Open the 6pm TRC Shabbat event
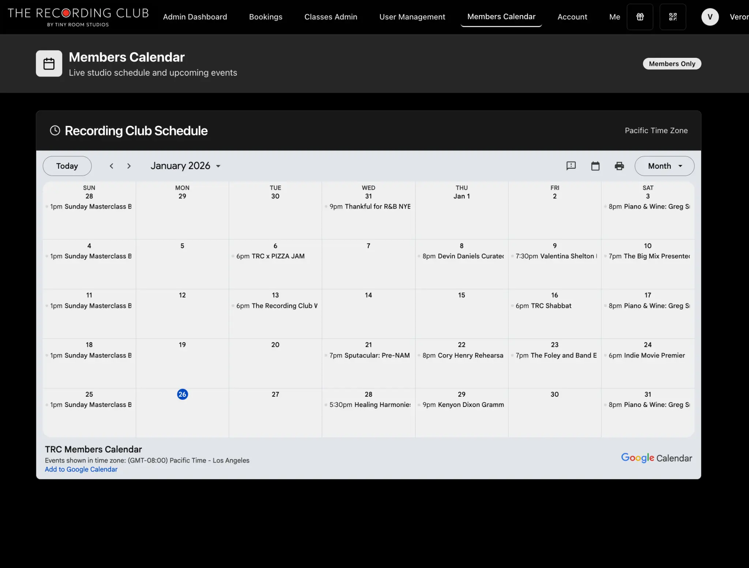Image resolution: width=749 pixels, height=568 pixels. coord(543,306)
